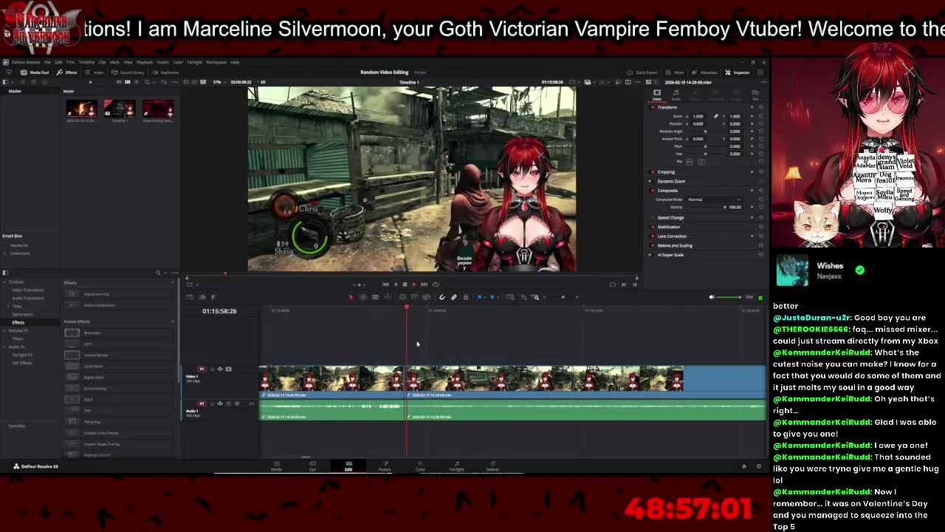Click the Quick Export button

(x=643, y=72)
